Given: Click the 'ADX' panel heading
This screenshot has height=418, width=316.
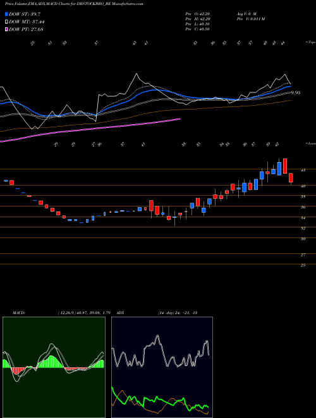Looking at the screenshot, I should (x=121, y=313).
